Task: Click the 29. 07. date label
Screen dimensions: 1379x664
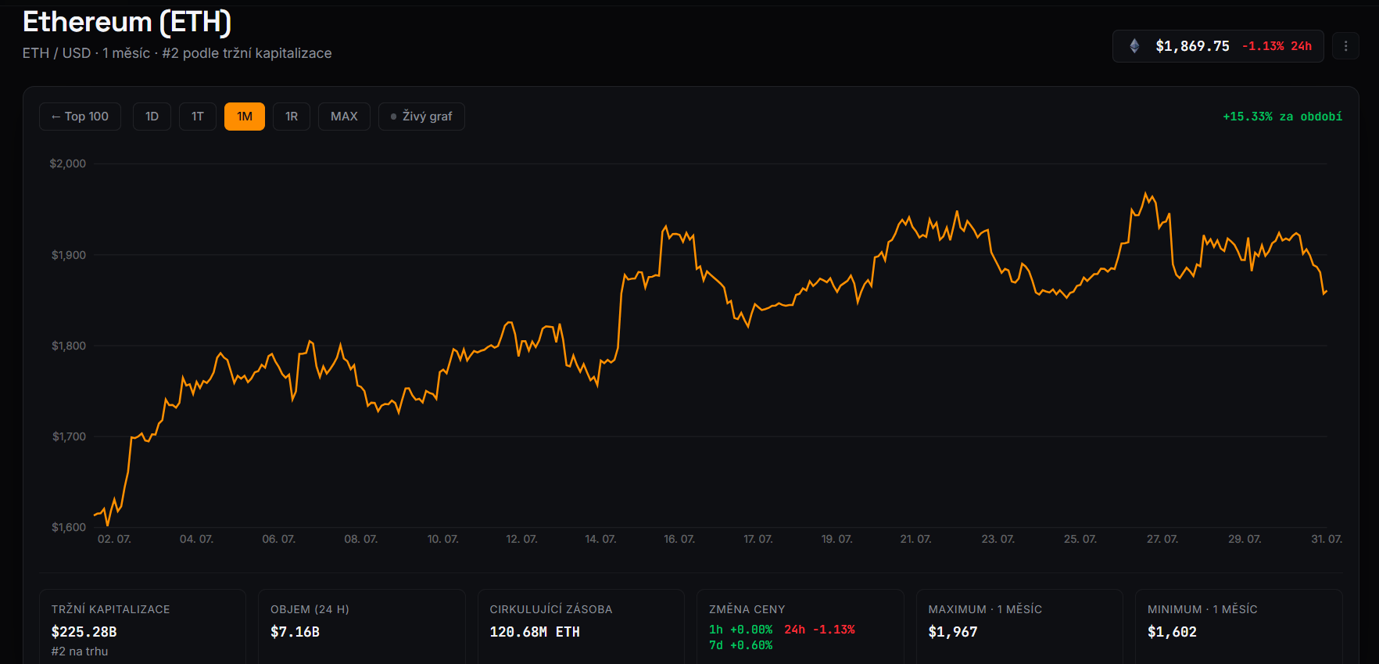Action: coord(1245,539)
